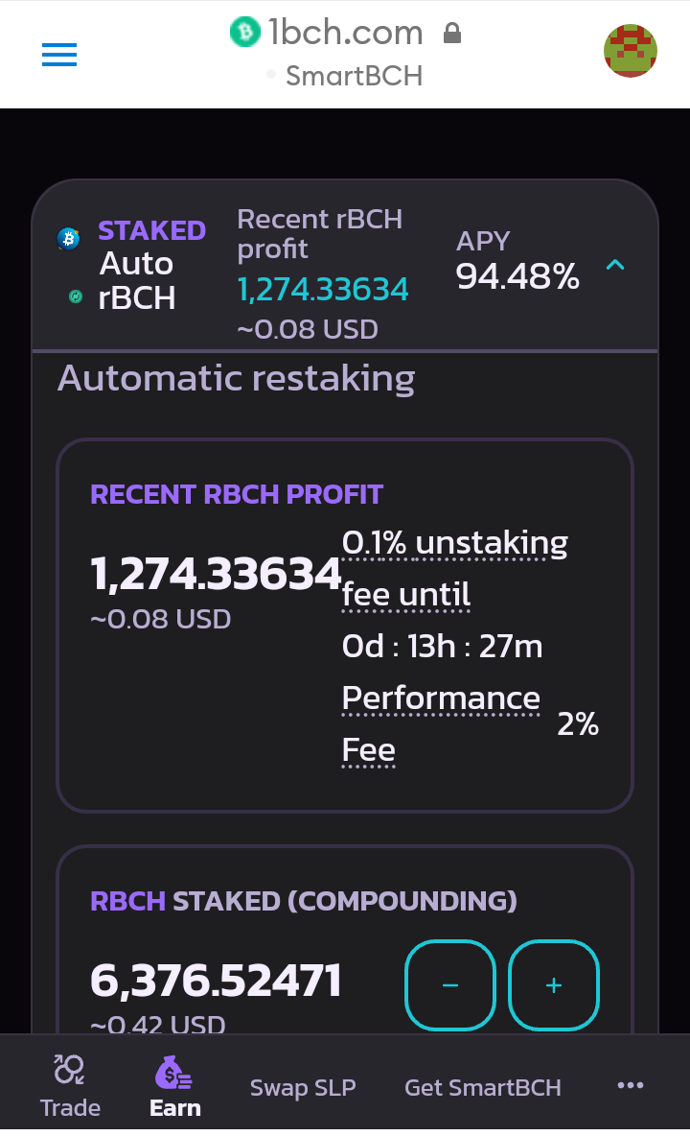Click the APY 94.48% value
This screenshot has height=1136, width=690.
tap(517, 276)
